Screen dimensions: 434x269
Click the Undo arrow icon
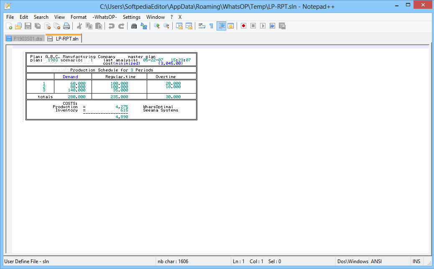(111, 26)
